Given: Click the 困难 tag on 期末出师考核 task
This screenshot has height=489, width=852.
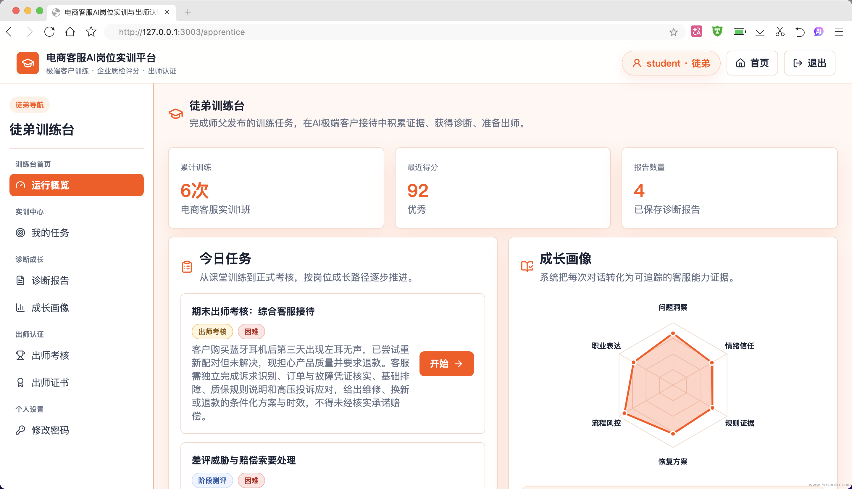Looking at the screenshot, I should [251, 332].
